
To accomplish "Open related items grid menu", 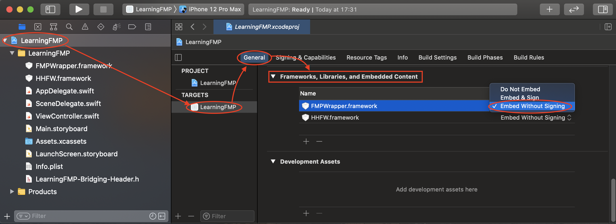I will 179,27.
